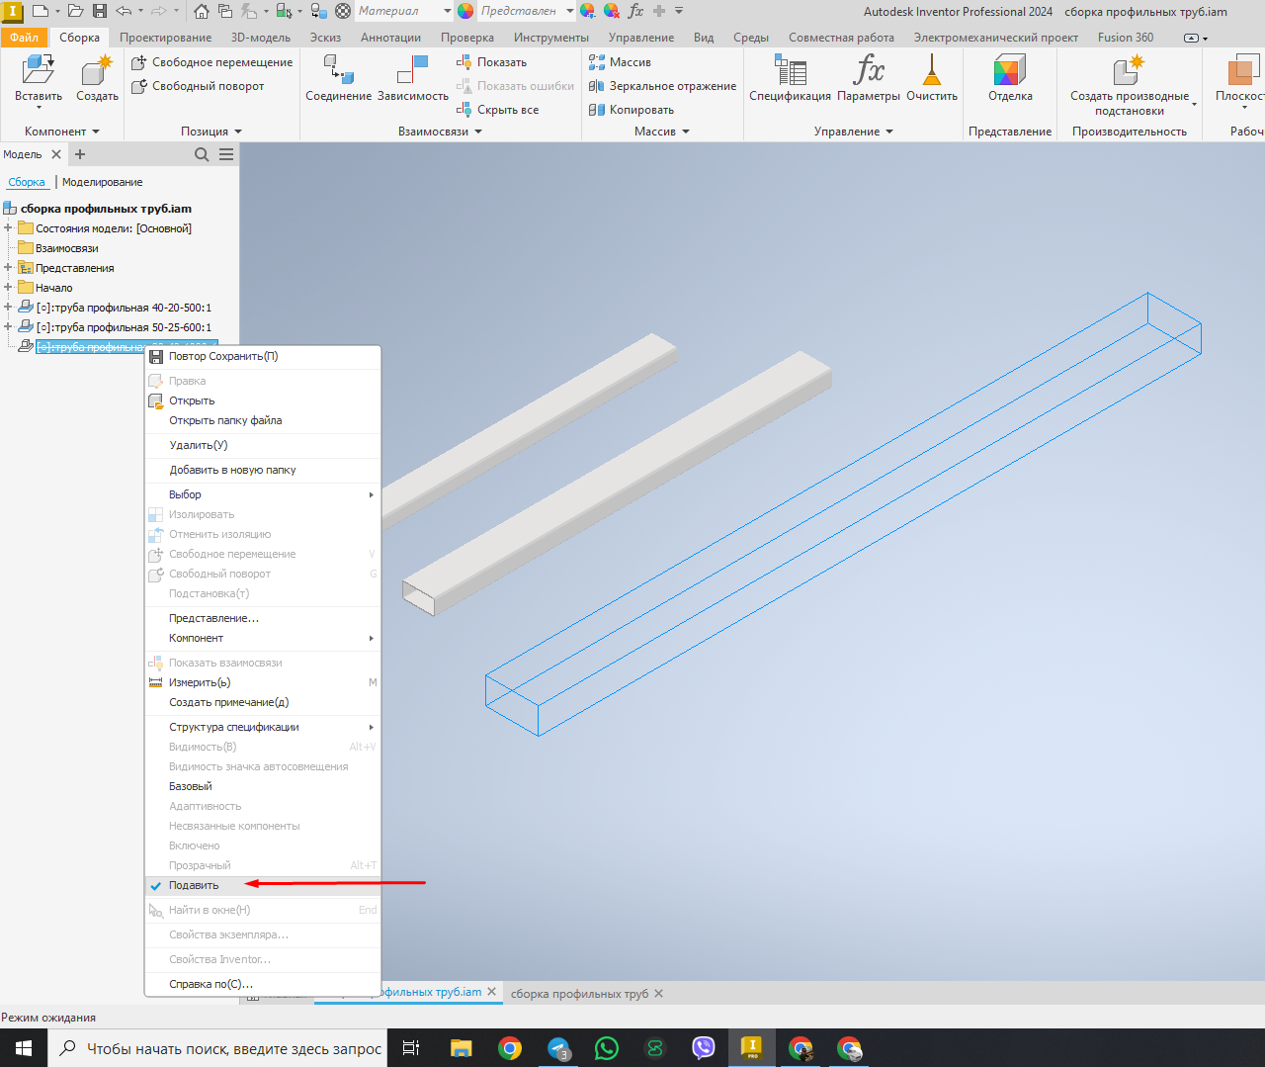Select the Взаимосвязи folder in tree
The image size is (1265, 1067).
tap(66, 248)
